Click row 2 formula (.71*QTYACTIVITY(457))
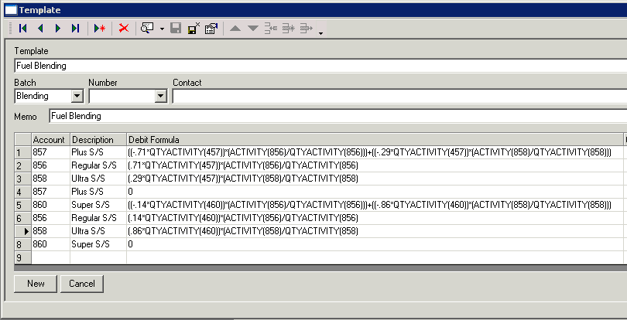 pyautogui.click(x=375, y=165)
